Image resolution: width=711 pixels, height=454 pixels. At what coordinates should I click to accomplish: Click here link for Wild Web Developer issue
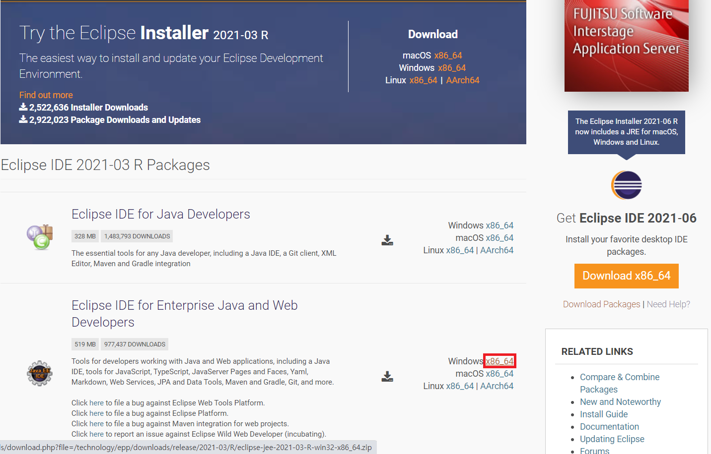[x=97, y=434]
